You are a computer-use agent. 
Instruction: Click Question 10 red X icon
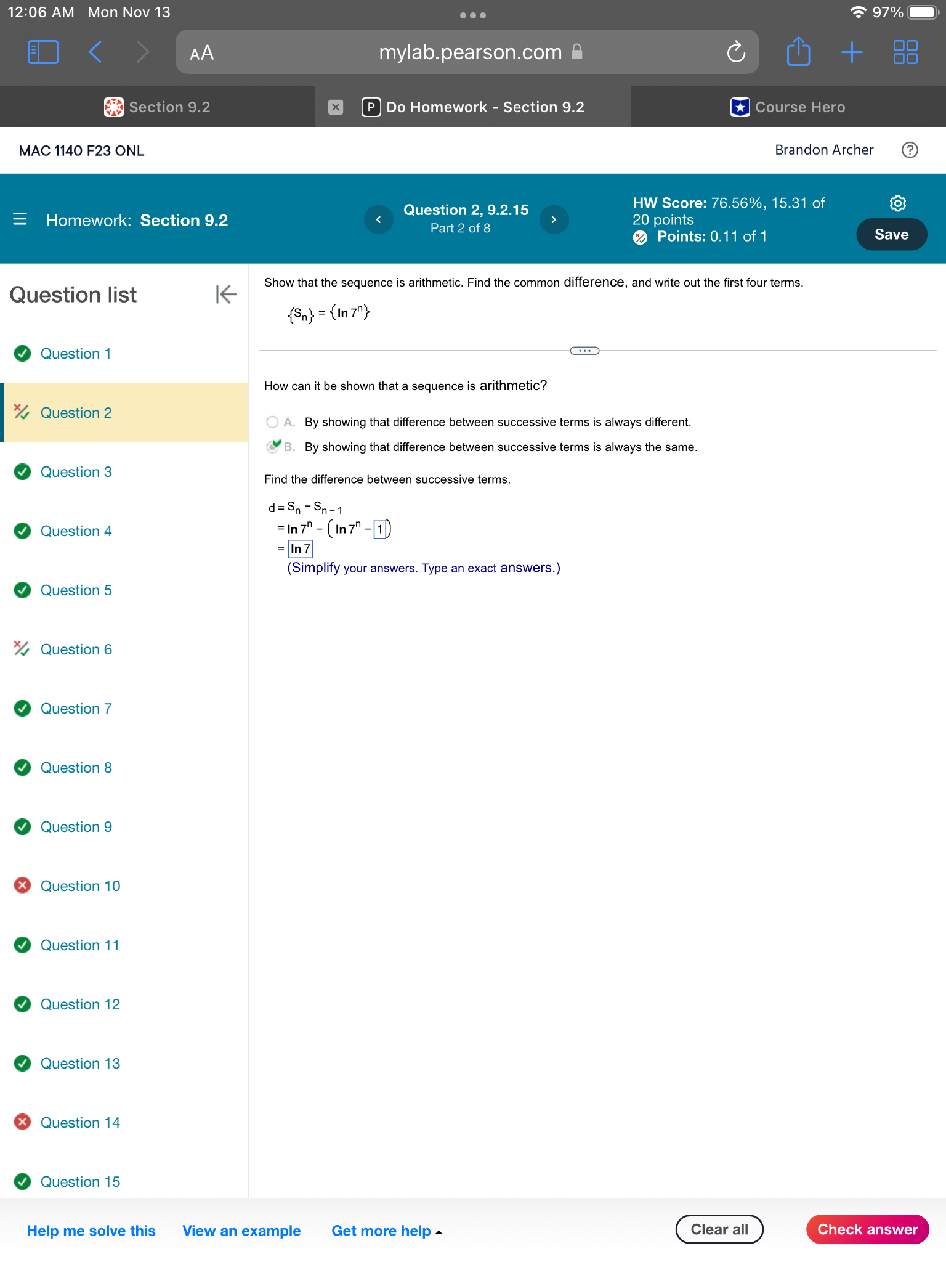click(x=23, y=885)
